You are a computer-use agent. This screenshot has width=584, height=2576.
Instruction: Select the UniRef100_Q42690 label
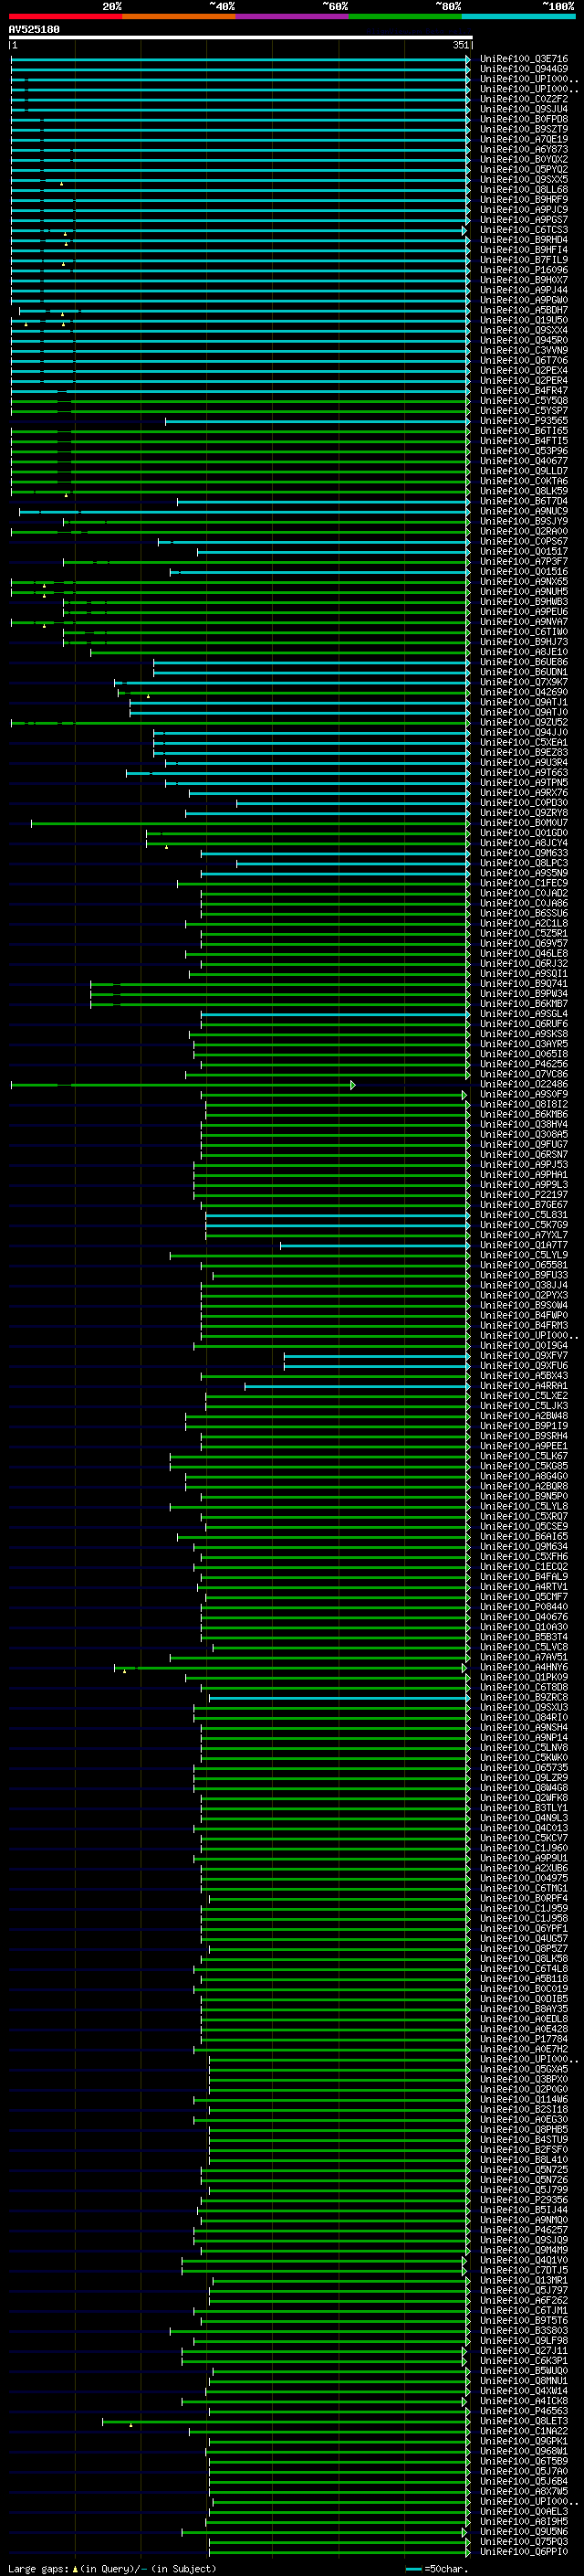point(524,692)
